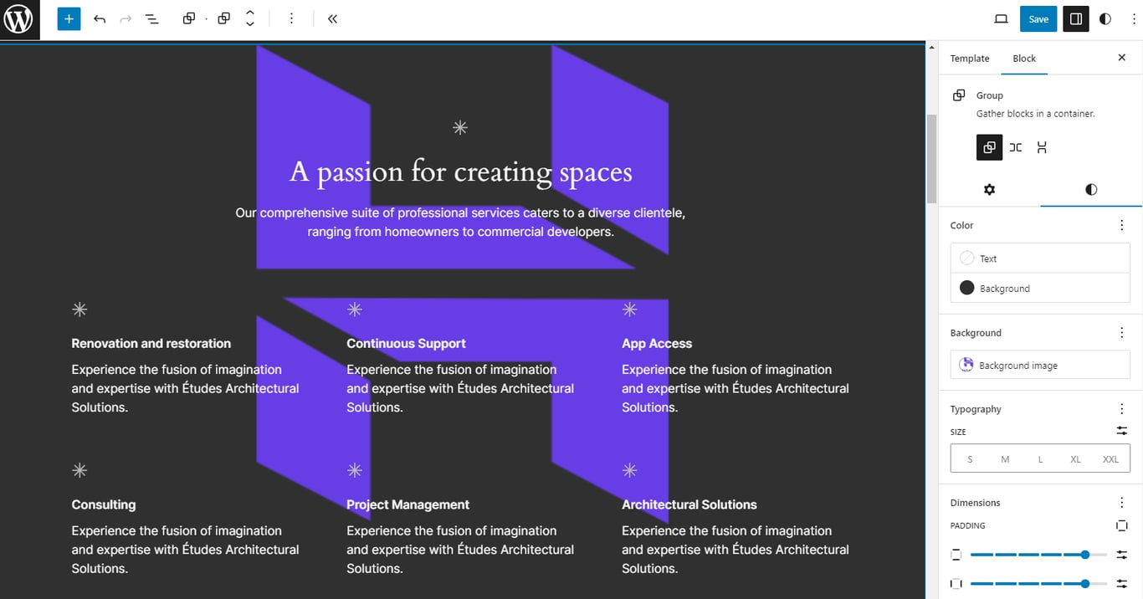Image resolution: width=1143 pixels, height=599 pixels.
Task: Open the block inserter with the plus icon
Action: coord(69,18)
